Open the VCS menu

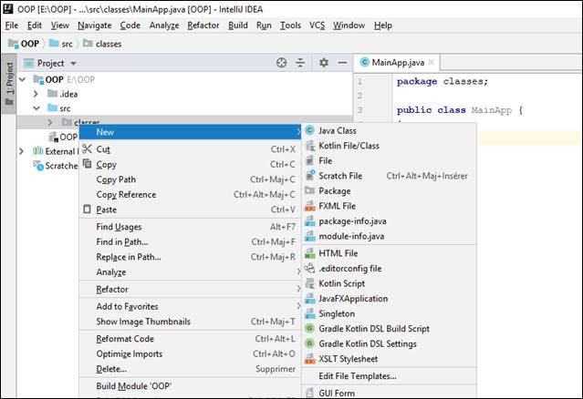click(317, 26)
